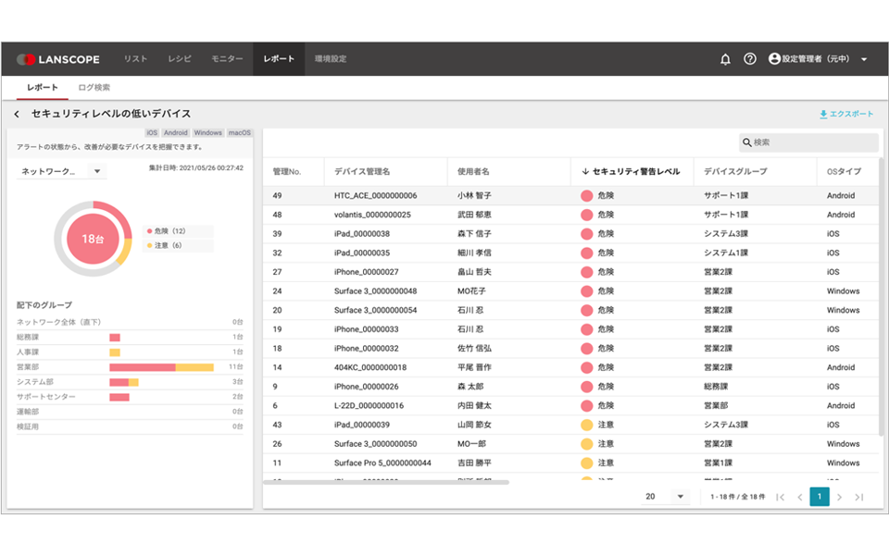
Task: Switch to the レポート sub-tab
Action: [x=43, y=88]
